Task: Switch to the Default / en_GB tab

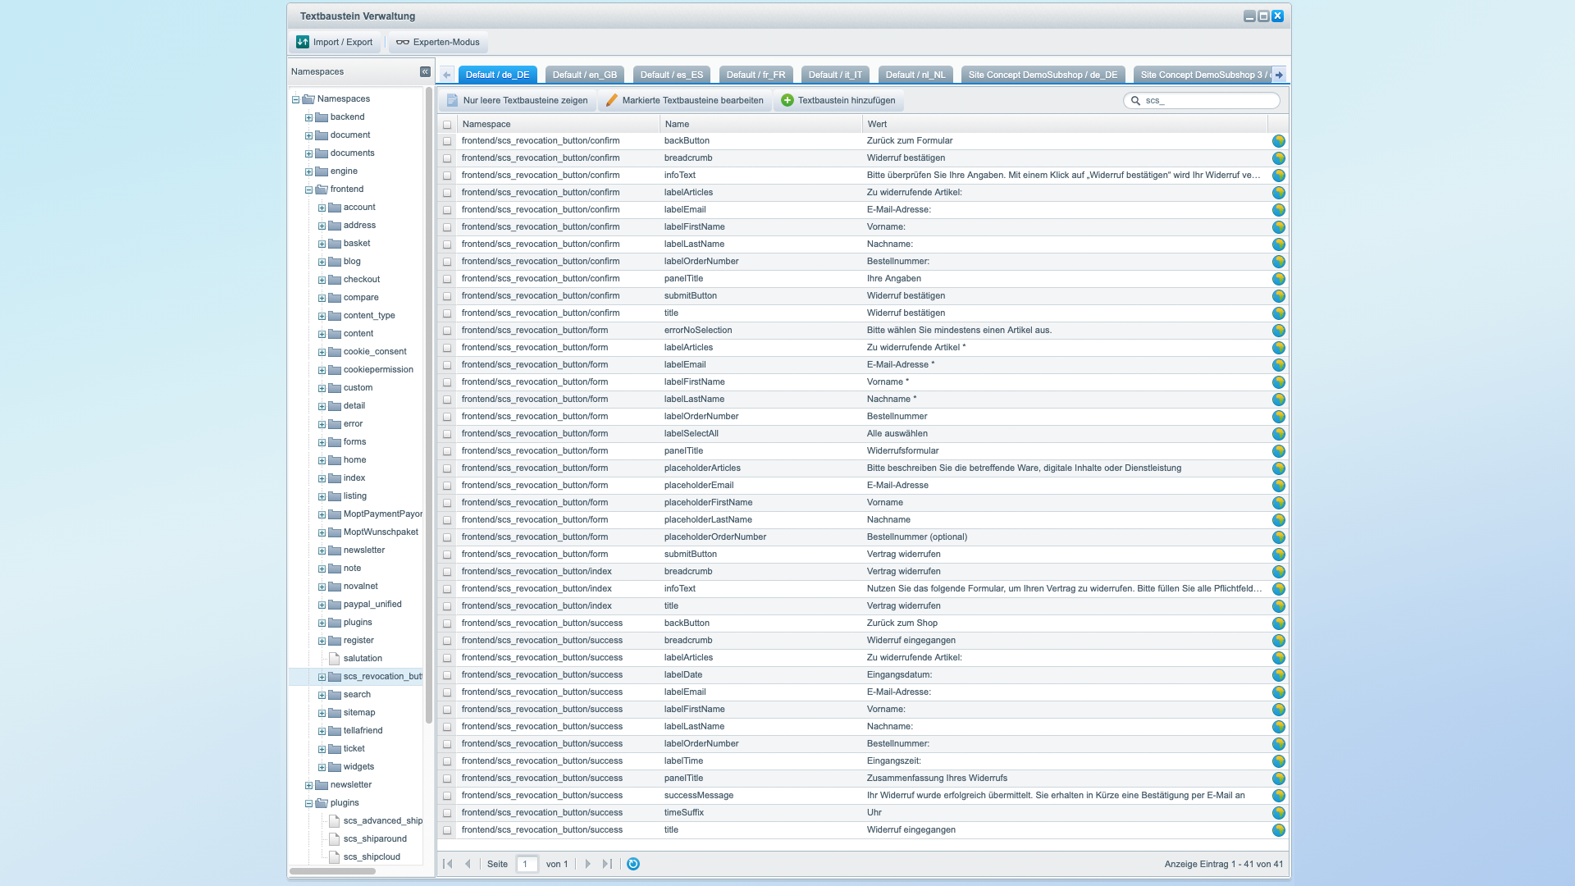Action: point(584,75)
